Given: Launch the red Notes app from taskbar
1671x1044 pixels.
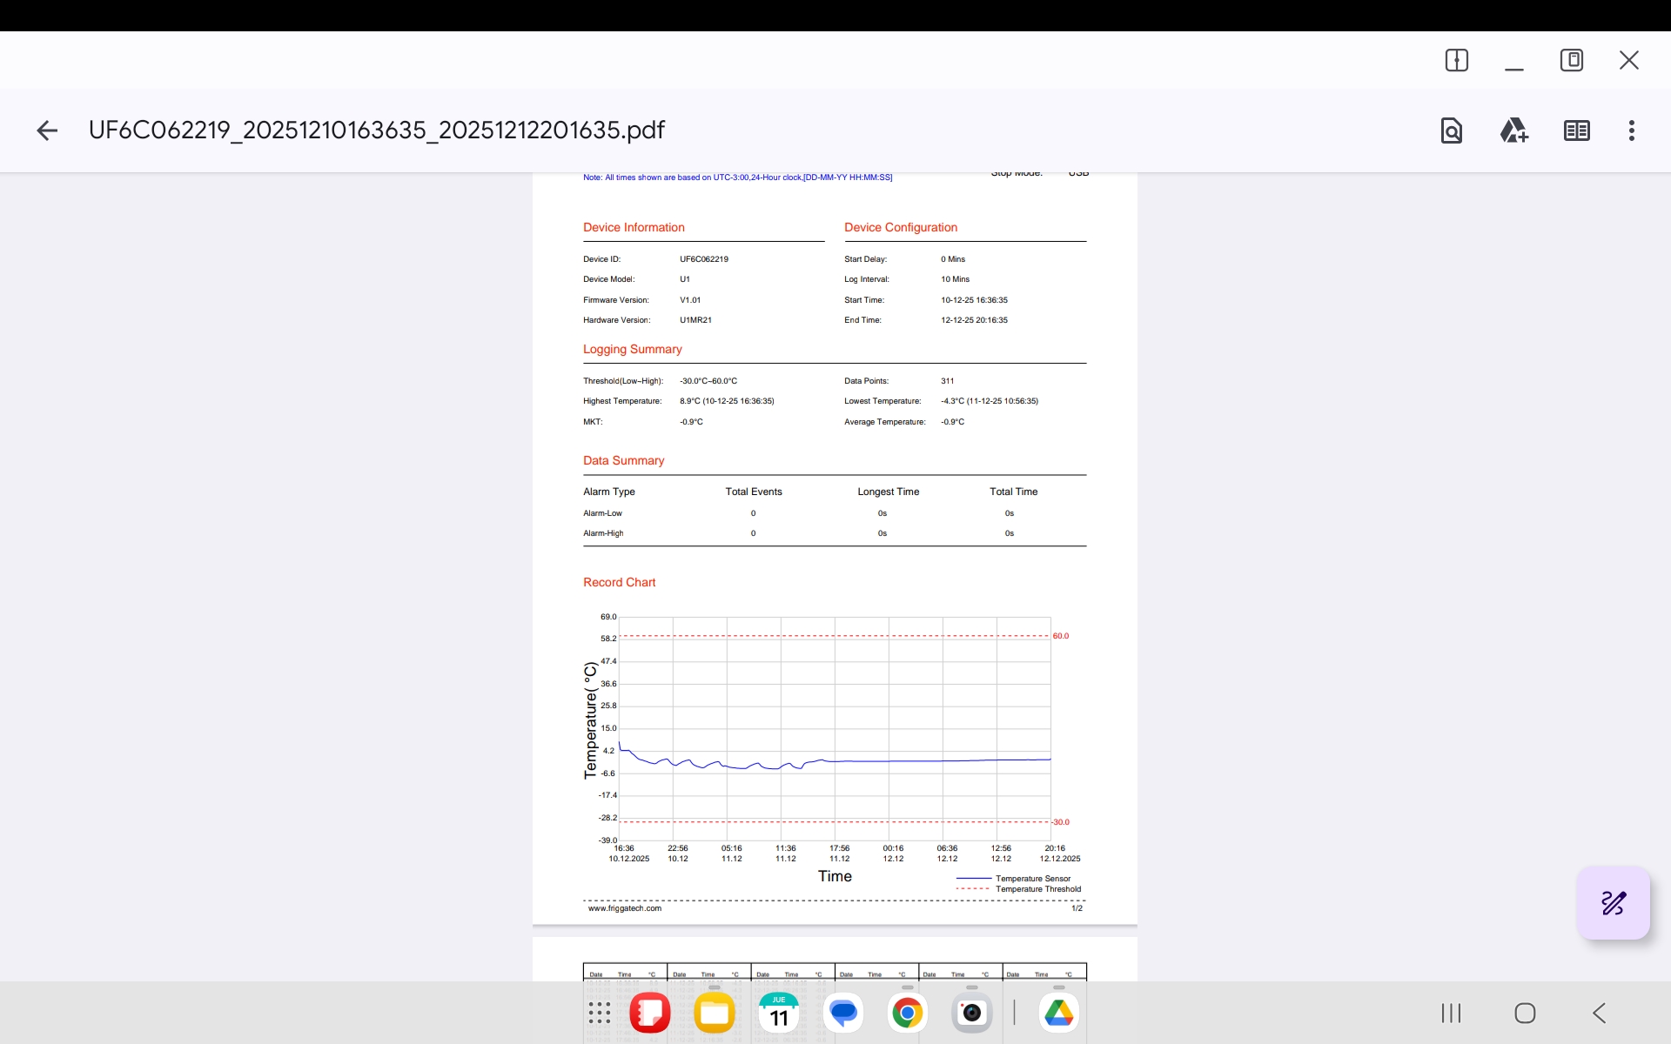Looking at the screenshot, I should 649,1013.
